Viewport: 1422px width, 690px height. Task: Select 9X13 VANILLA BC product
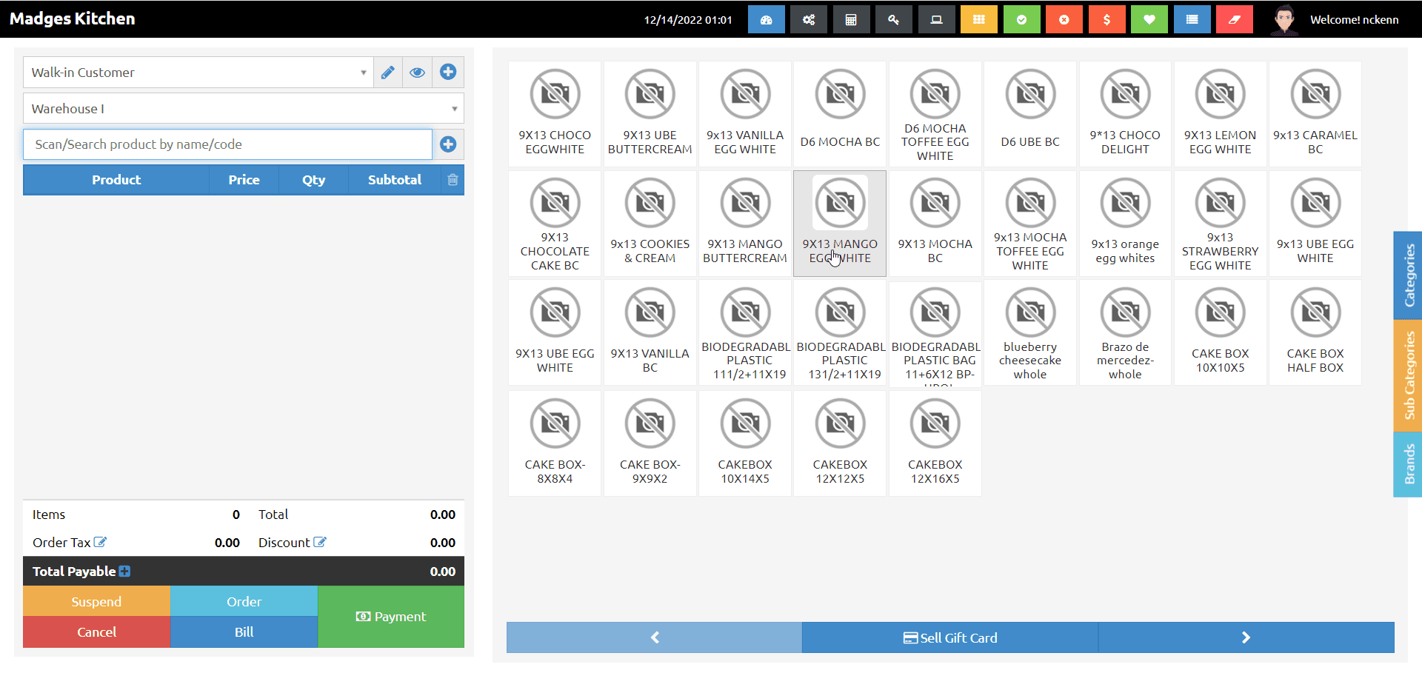click(650, 332)
